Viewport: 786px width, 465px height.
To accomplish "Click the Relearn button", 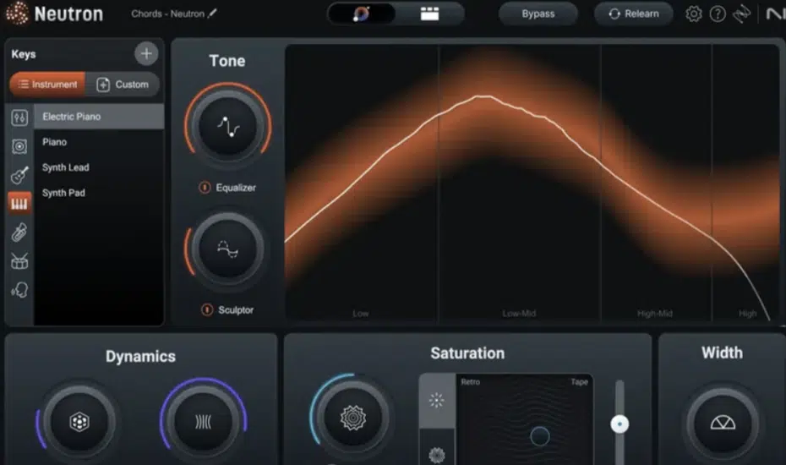I will tap(634, 14).
